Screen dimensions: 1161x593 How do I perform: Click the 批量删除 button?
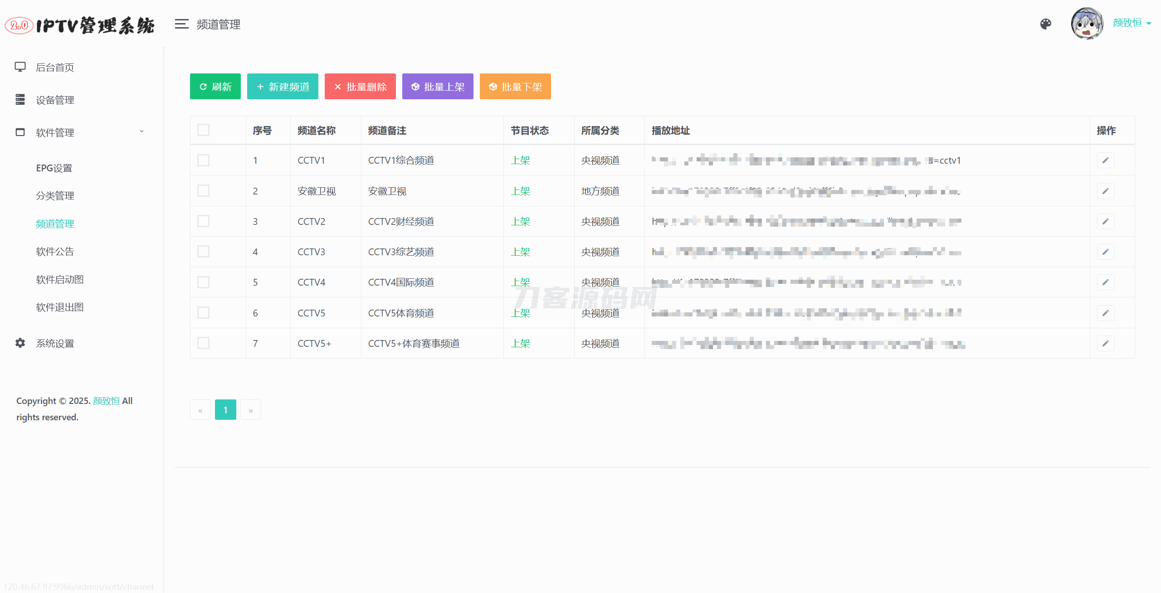pyautogui.click(x=360, y=87)
